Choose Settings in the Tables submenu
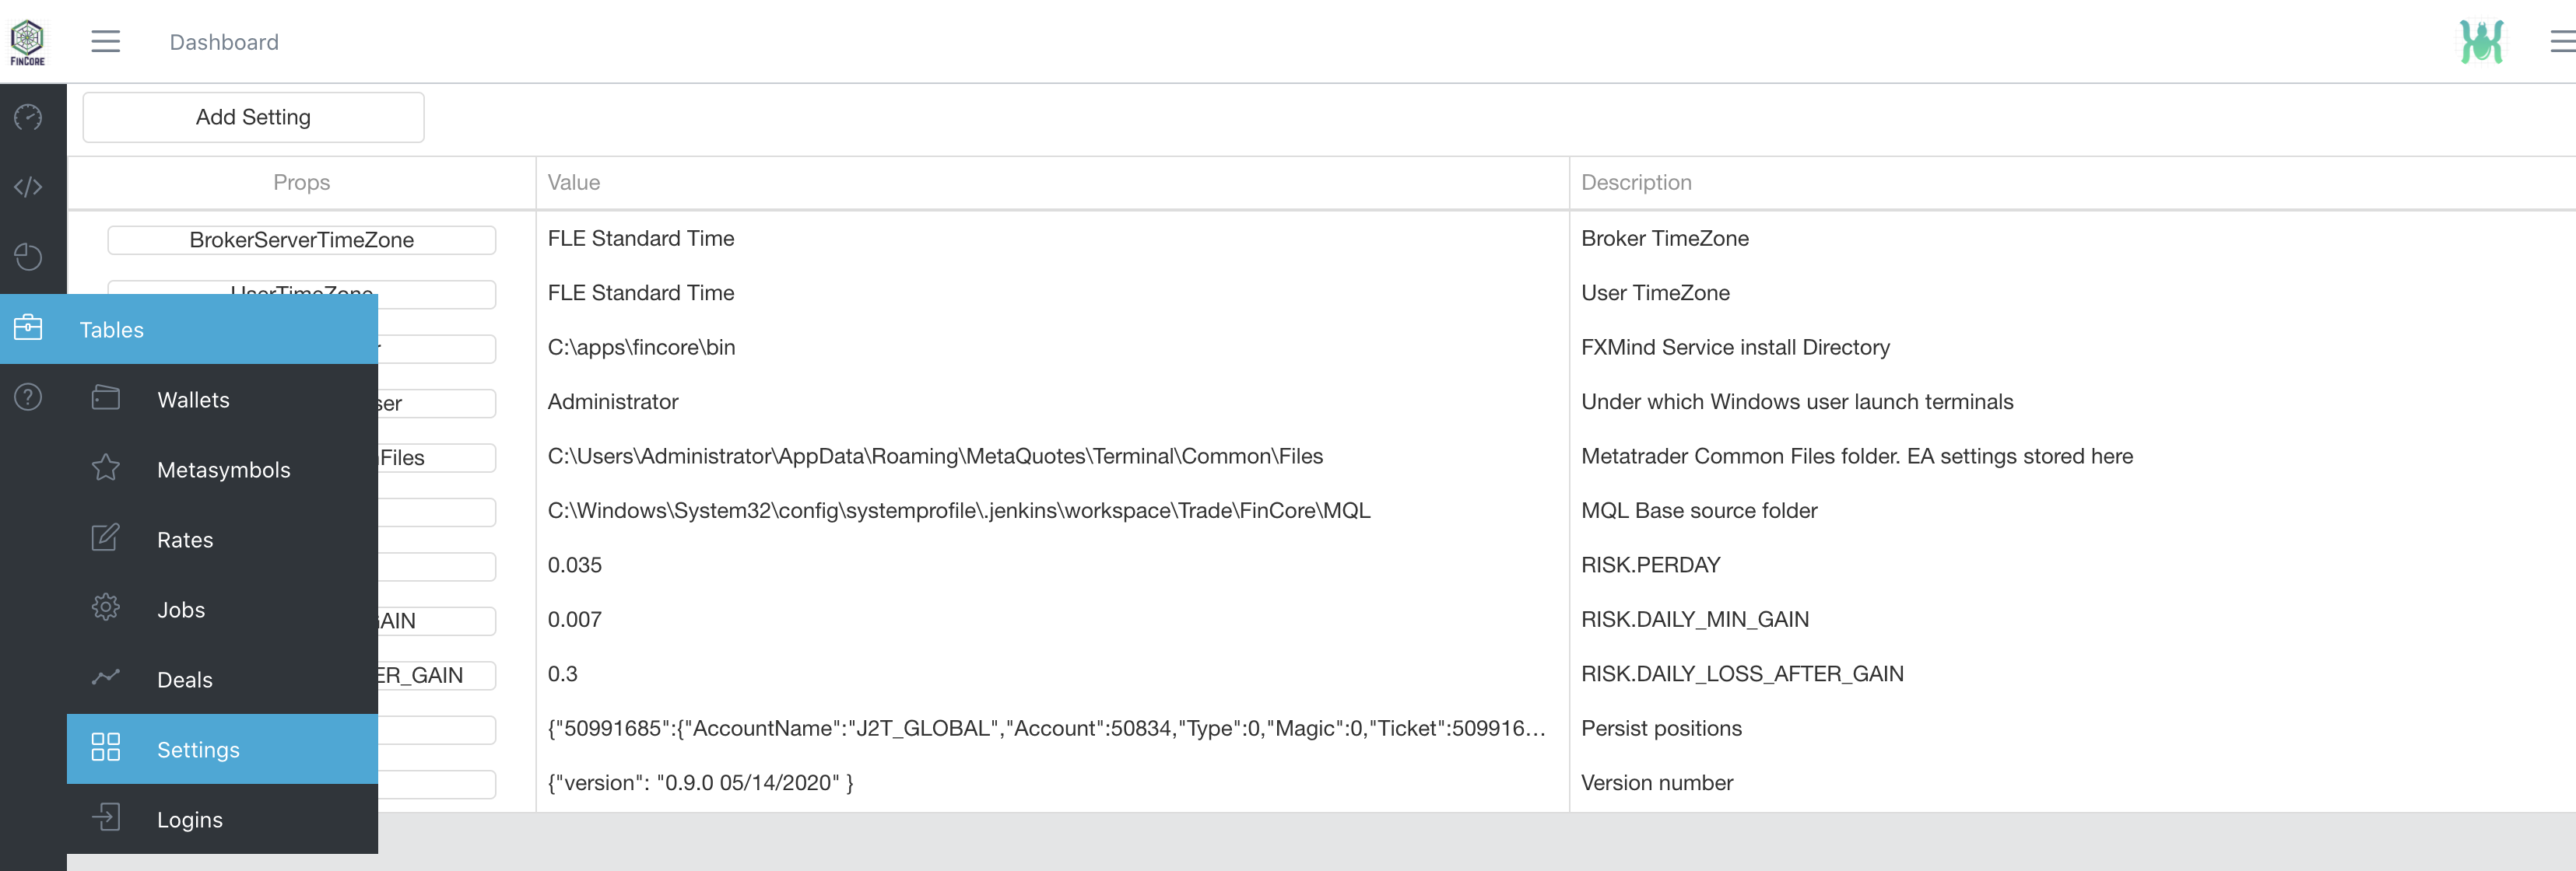This screenshot has height=871, width=2576. (x=198, y=749)
